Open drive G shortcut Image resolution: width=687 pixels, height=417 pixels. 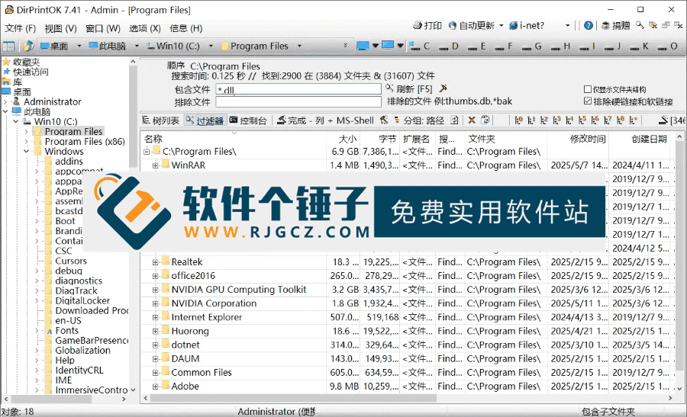532,46
